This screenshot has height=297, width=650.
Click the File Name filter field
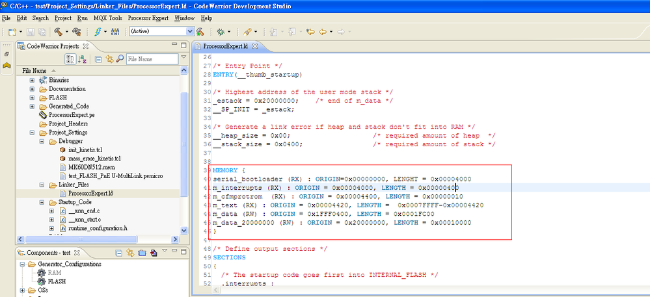pos(152,59)
